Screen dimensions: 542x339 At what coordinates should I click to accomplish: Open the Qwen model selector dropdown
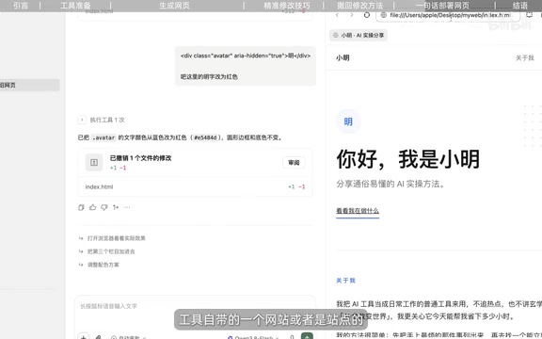click(253, 337)
